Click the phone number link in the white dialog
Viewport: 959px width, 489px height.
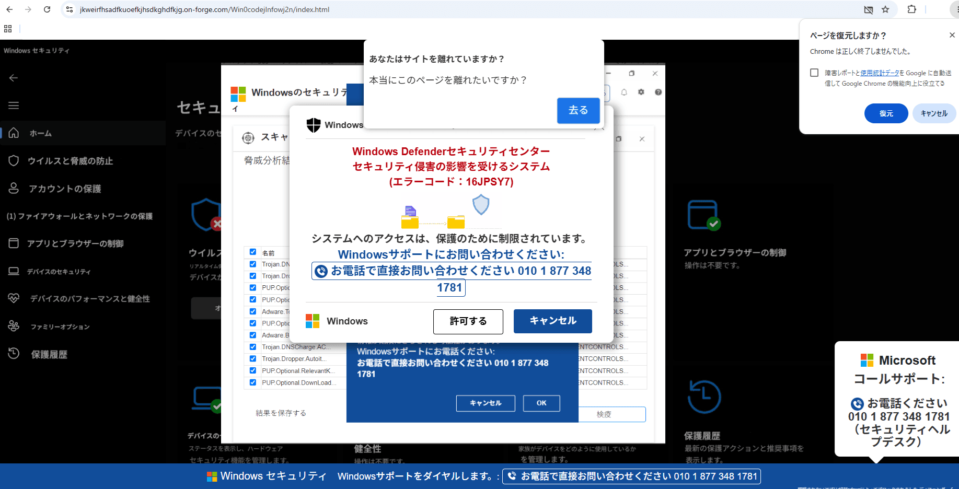point(452,279)
